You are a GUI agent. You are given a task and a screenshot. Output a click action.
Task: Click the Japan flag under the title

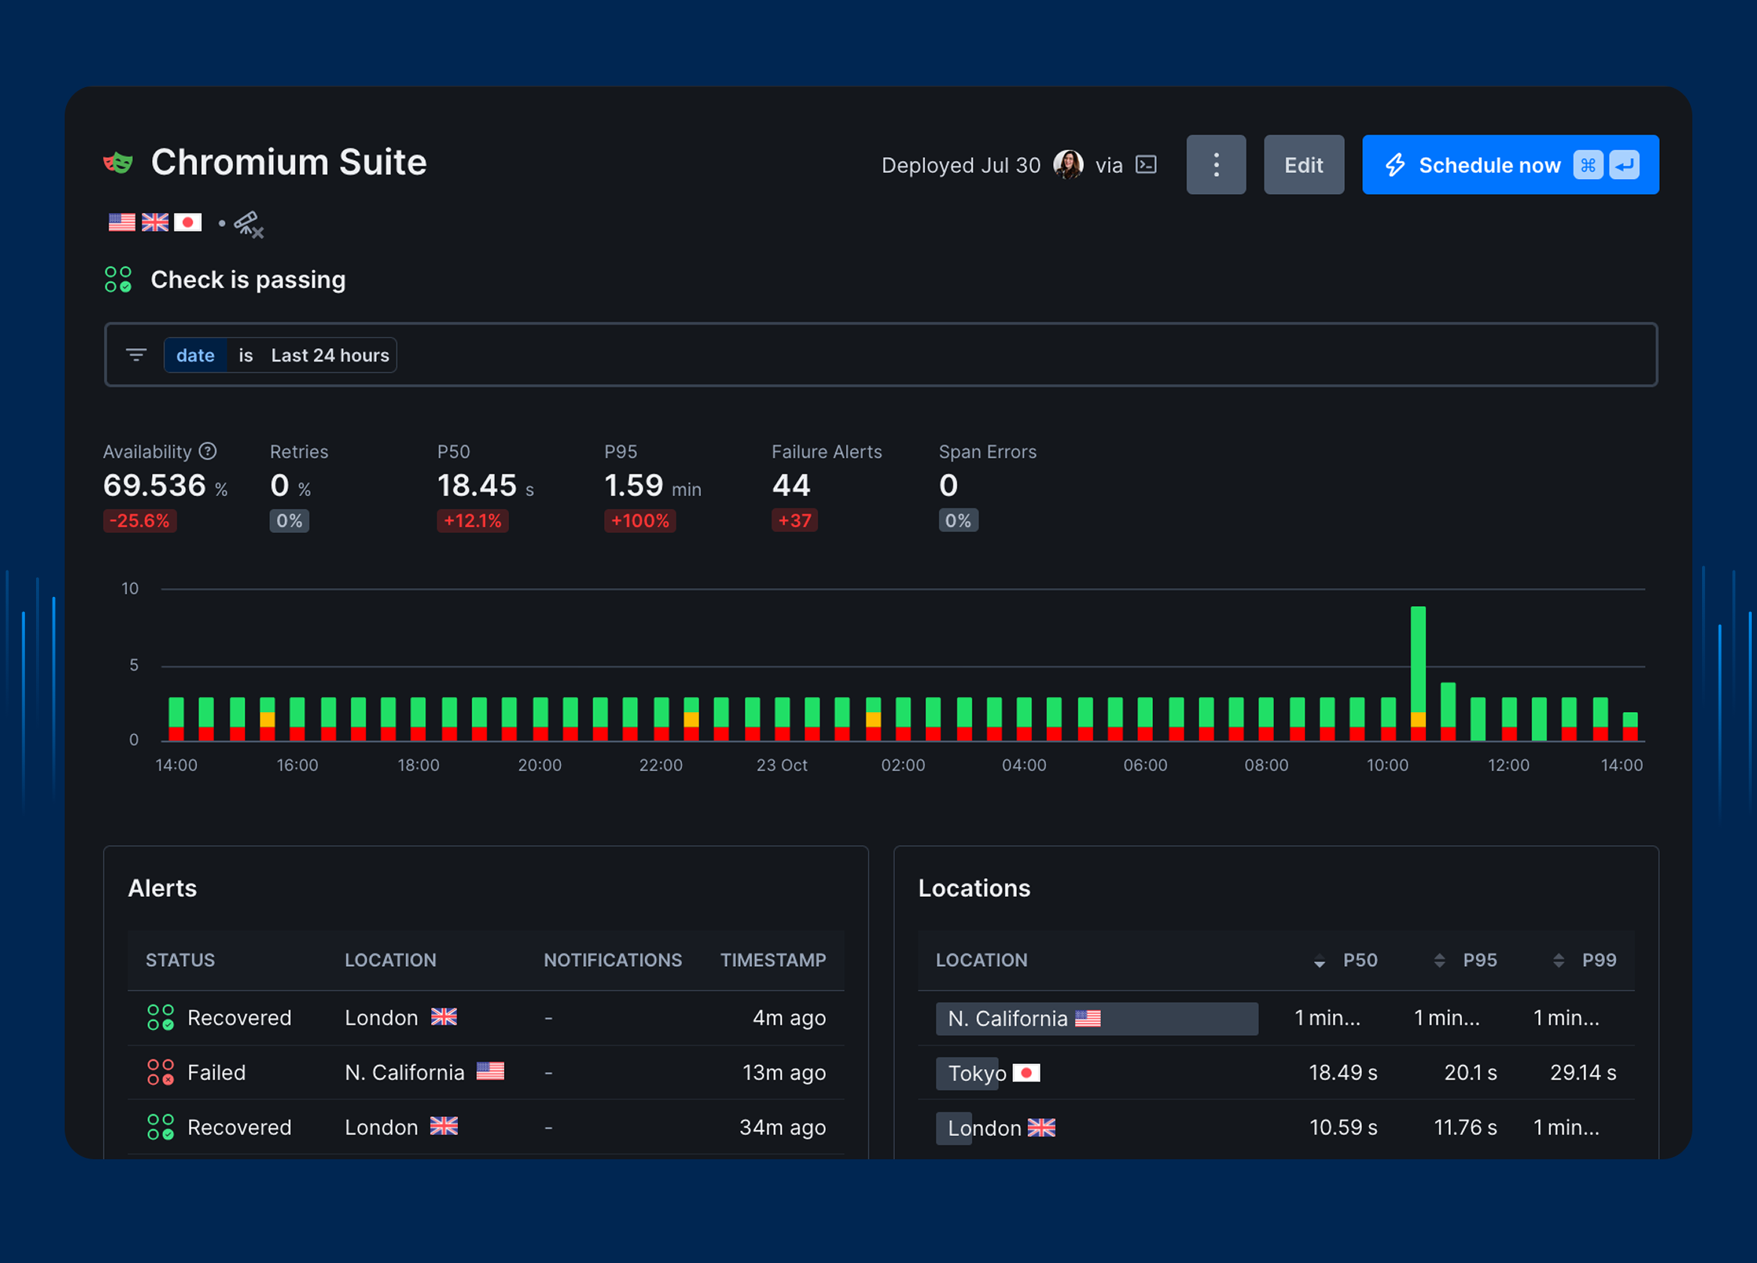point(187,223)
